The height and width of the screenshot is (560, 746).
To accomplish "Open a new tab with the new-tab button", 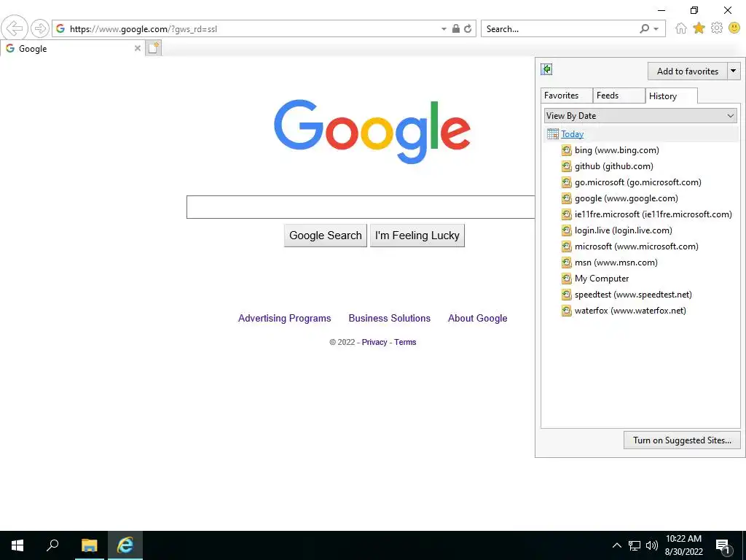I will point(154,48).
